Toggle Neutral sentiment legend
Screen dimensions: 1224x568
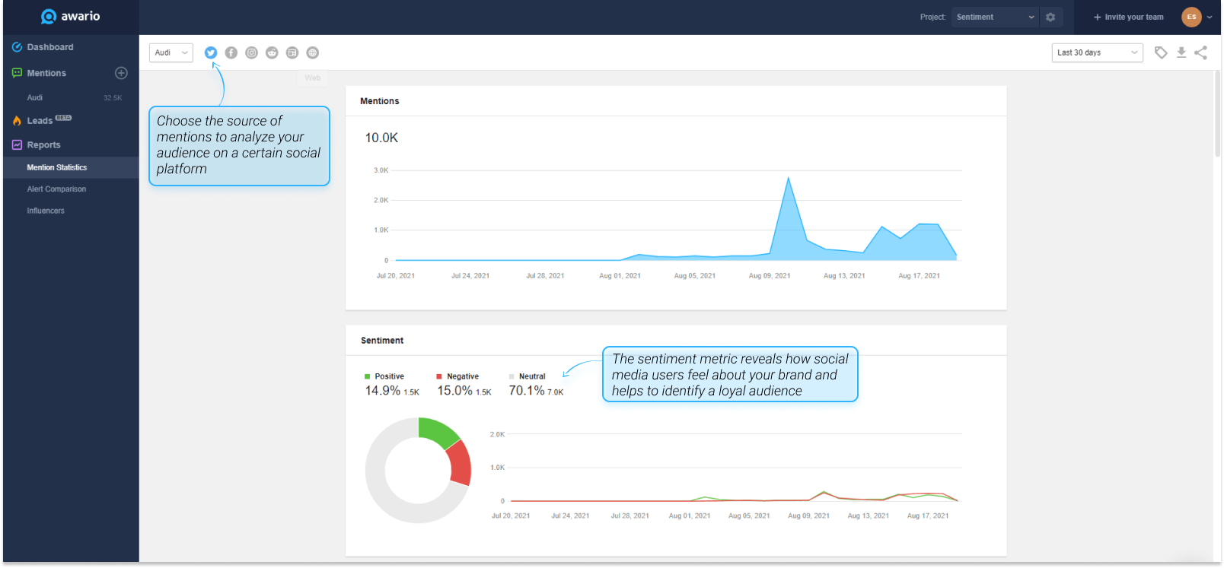tap(528, 376)
